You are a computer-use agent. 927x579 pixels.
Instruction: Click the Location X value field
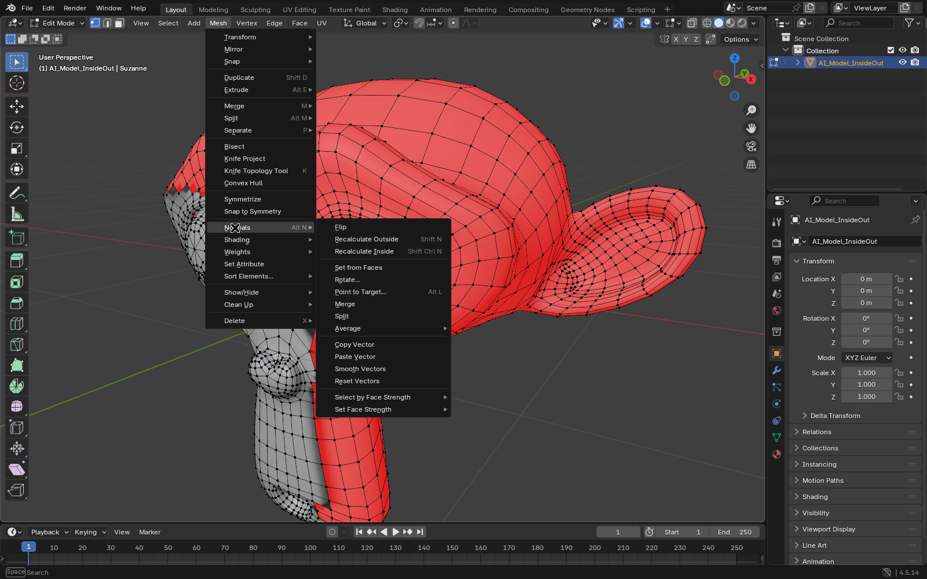tap(866, 279)
